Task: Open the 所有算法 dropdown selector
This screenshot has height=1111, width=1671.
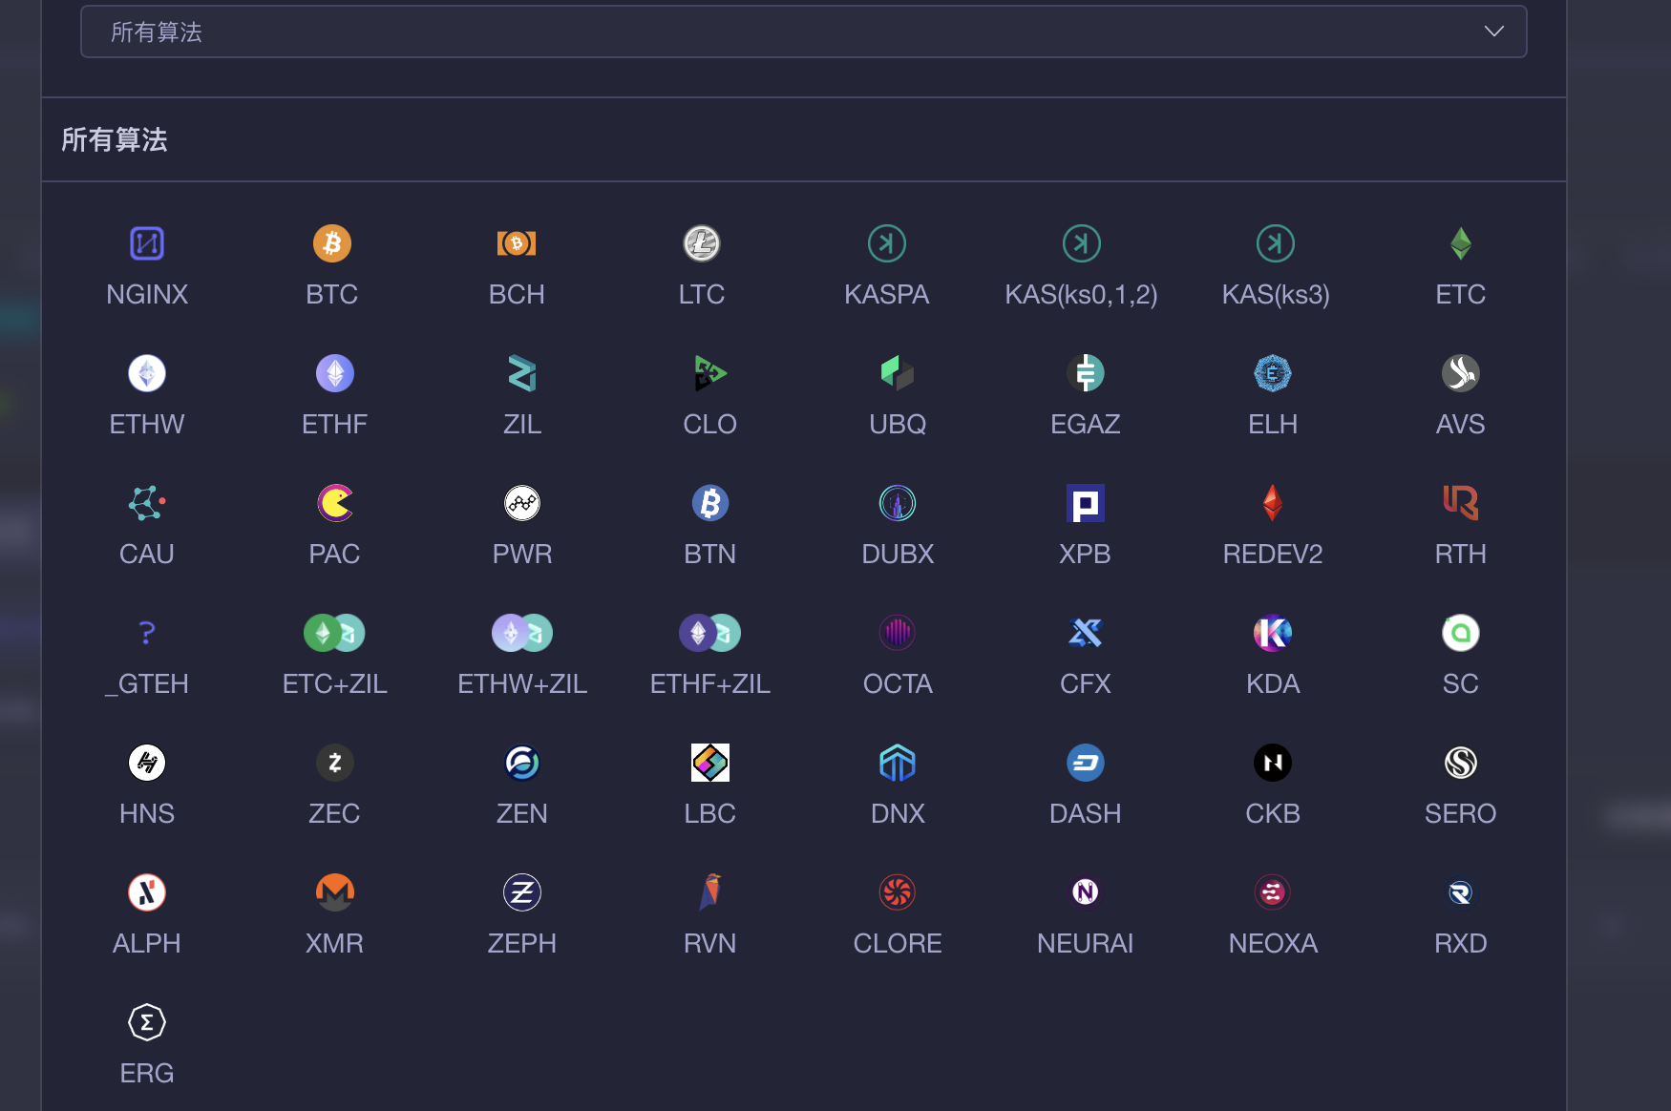Action: tap(803, 31)
